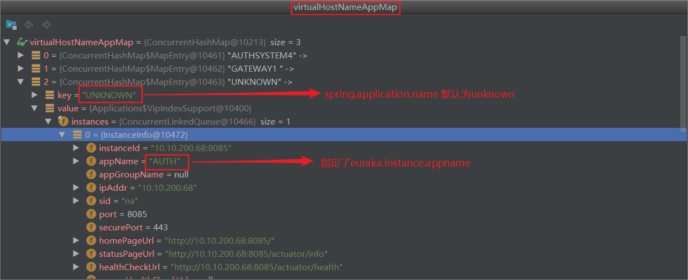Expand the appName field
688x280 pixels.
point(76,161)
